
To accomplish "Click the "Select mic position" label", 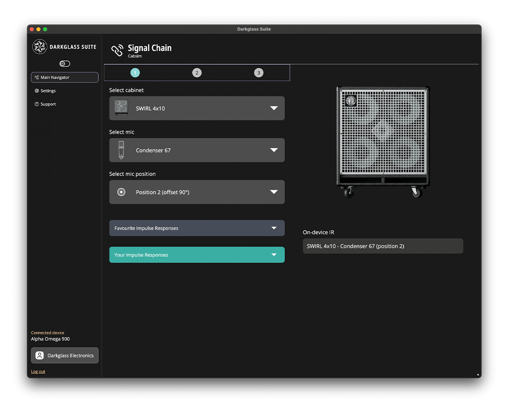I will coord(132,174).
